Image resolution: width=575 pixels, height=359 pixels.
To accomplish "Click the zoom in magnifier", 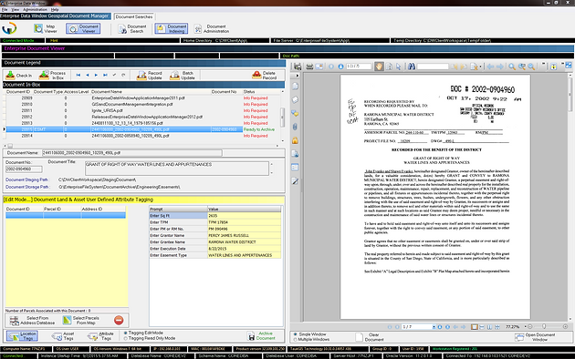I will click(512, 67).
